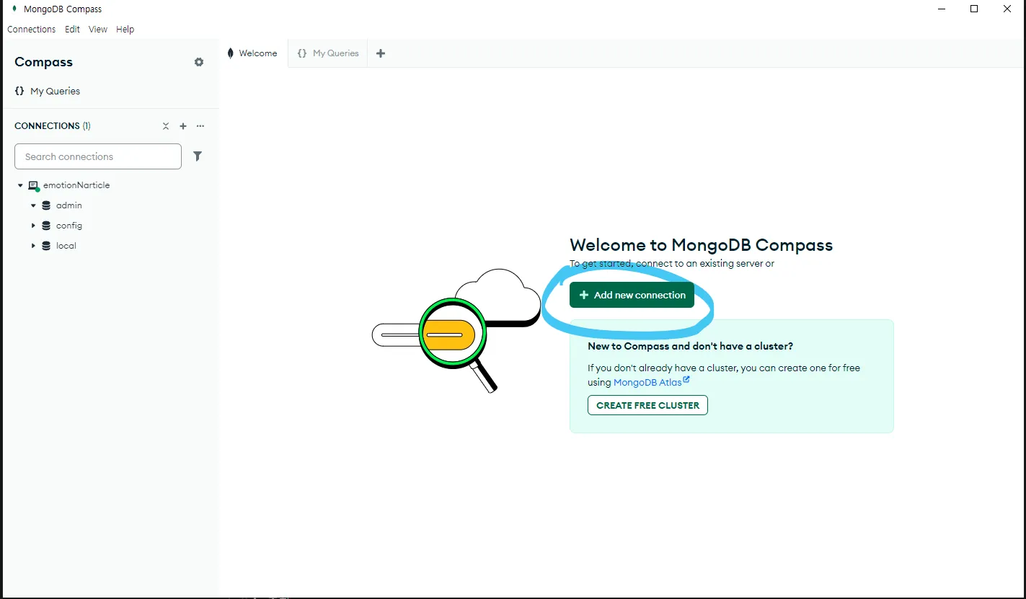This screenshot has width=1026, height=599.
Task: Click external link icon after MongoDB Atlas
Action: coord(686,380)
